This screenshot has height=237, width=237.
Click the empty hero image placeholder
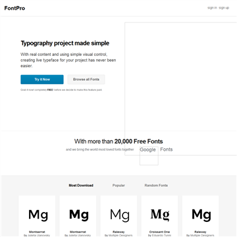pos(181,89)
